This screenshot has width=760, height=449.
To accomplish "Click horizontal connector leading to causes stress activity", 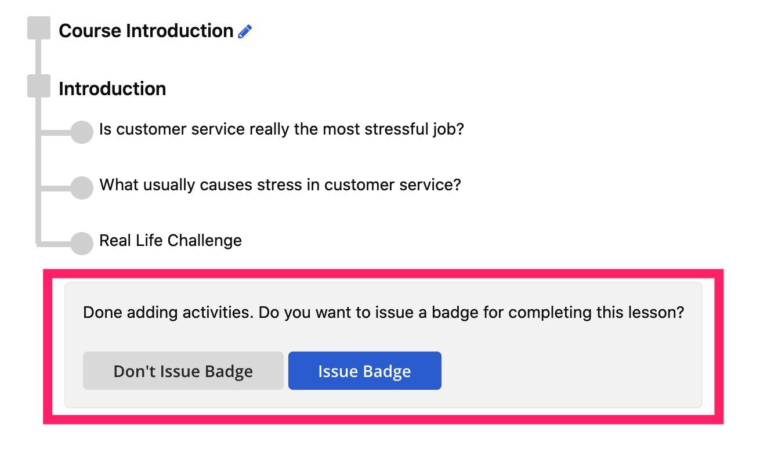I will 56,188.
